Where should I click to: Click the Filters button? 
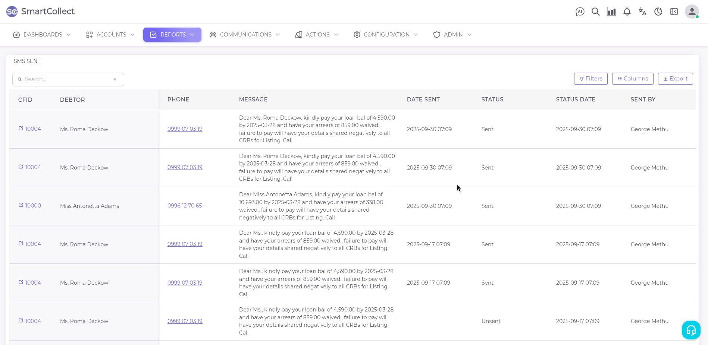point(590,79)
